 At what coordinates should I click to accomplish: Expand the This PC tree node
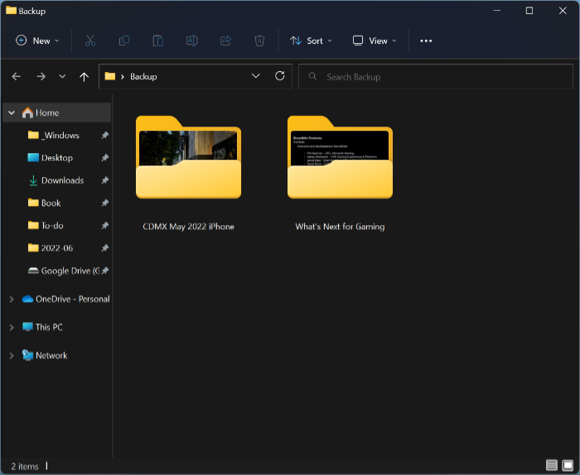click(x=12, y=327)
